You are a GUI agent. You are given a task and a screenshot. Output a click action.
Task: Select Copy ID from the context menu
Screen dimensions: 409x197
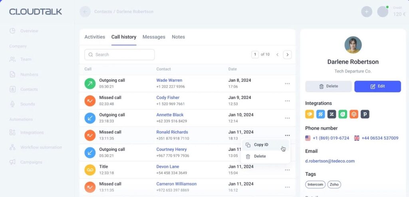pos(261,145)
